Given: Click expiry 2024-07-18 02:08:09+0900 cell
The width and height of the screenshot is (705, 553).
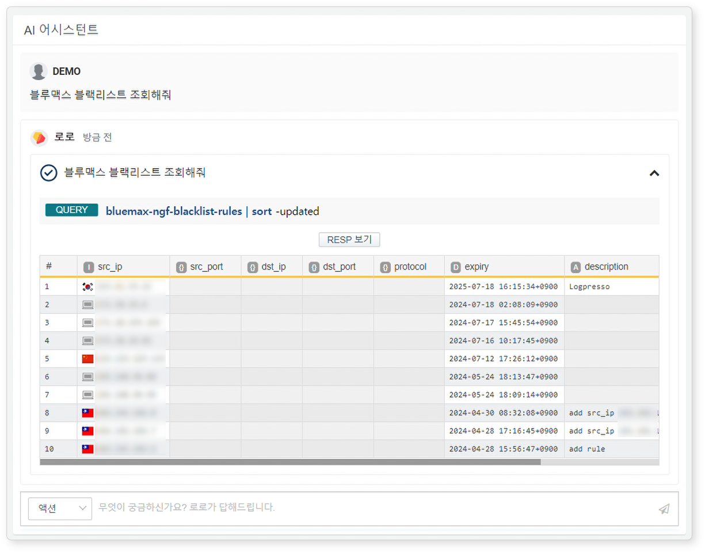Looking at the screenshot, I should click(504, 305).
